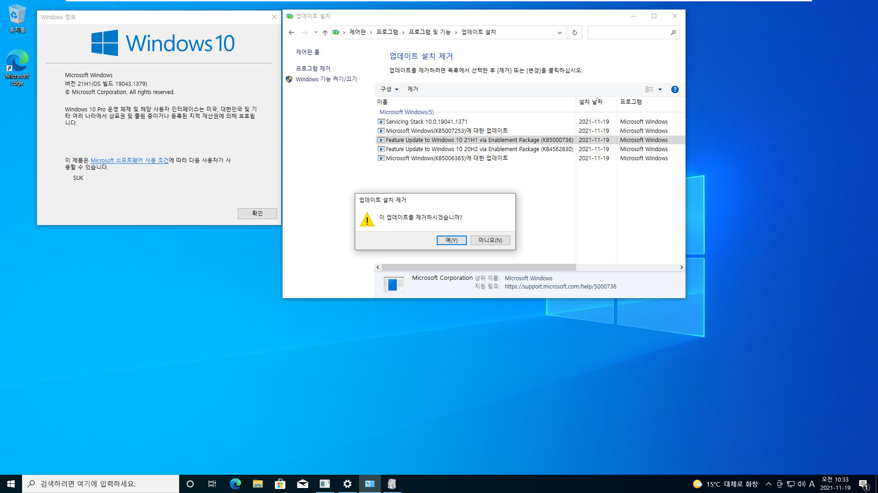Viewport: 878px width, 493px height.
Task: Go up one folder level
Action: pos(325,32)
